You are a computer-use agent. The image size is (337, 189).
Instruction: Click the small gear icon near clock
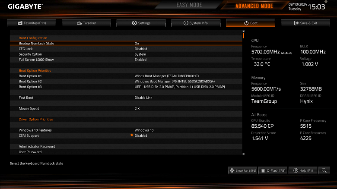pyautogui.click(x=326, y=1)
